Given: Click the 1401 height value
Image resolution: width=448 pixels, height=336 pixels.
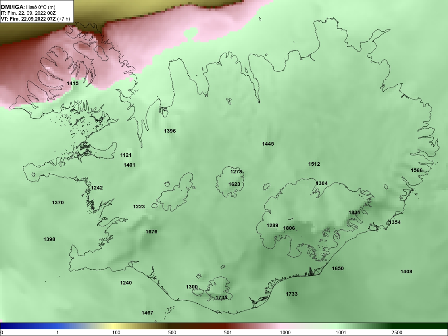Looking at the screenshot, I should click(129, 165).
